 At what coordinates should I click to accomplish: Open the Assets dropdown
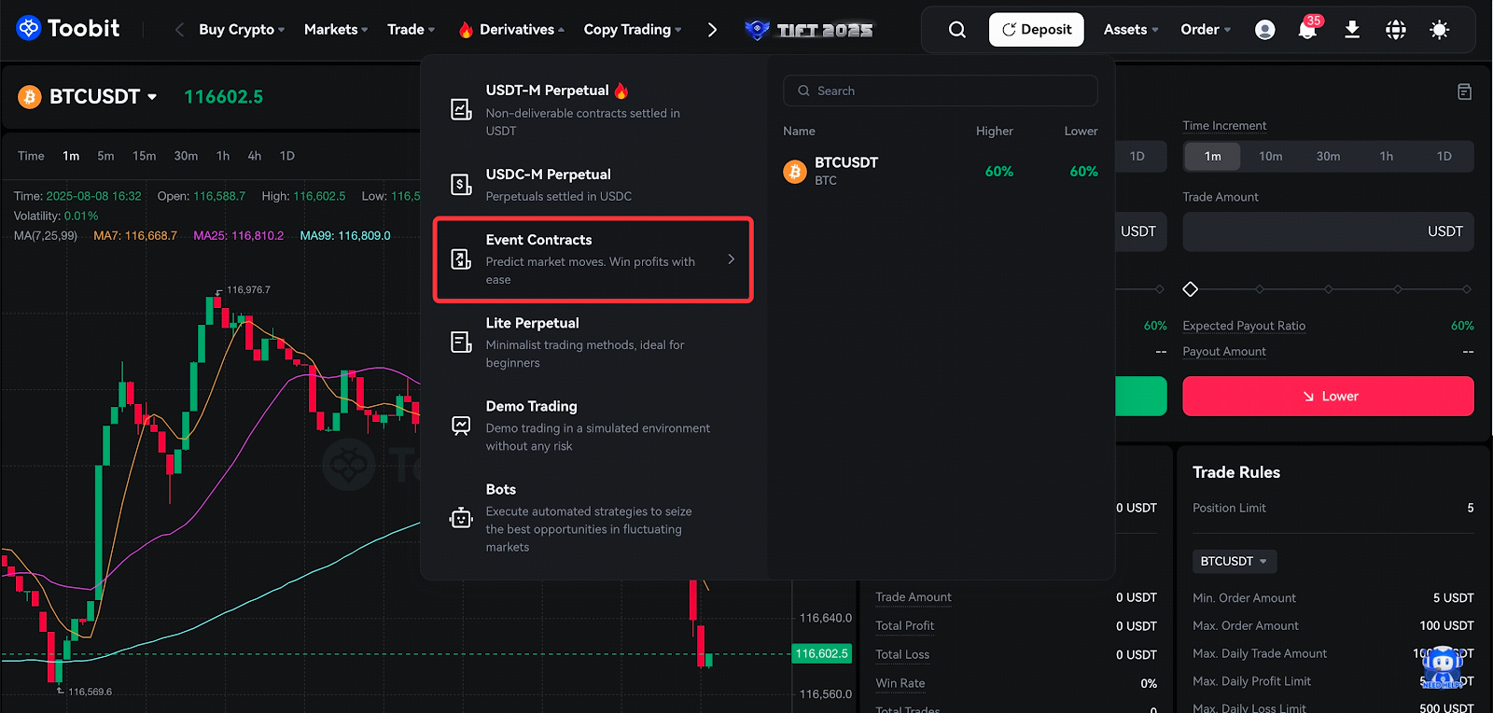click(x=1131, y=30)
